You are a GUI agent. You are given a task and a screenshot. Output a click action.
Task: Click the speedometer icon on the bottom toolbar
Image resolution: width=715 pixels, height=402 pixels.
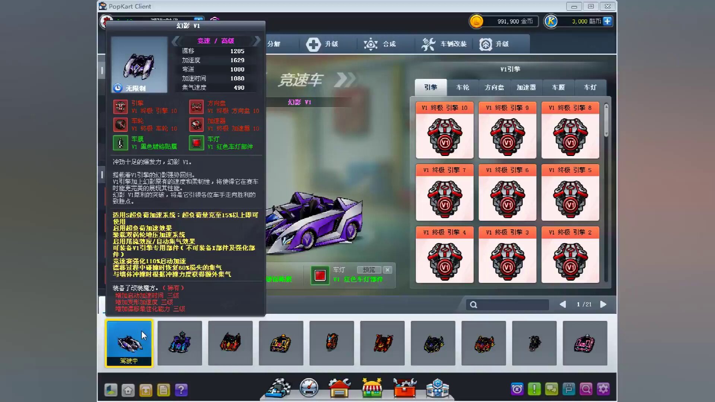click(308, 388)
